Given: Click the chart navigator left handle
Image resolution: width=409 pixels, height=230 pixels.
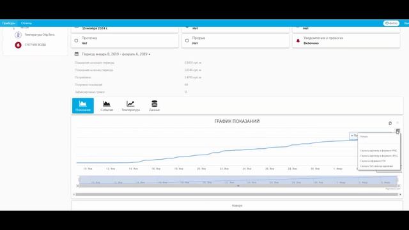Looking at the screenshot, I should tap(79, 180).
